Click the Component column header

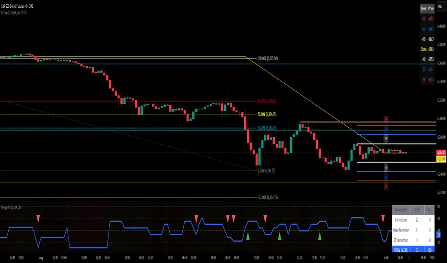click(x=401, y=210)
